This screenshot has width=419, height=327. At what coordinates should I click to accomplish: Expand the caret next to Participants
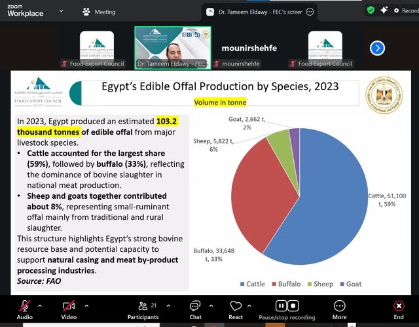pos(168,305)
